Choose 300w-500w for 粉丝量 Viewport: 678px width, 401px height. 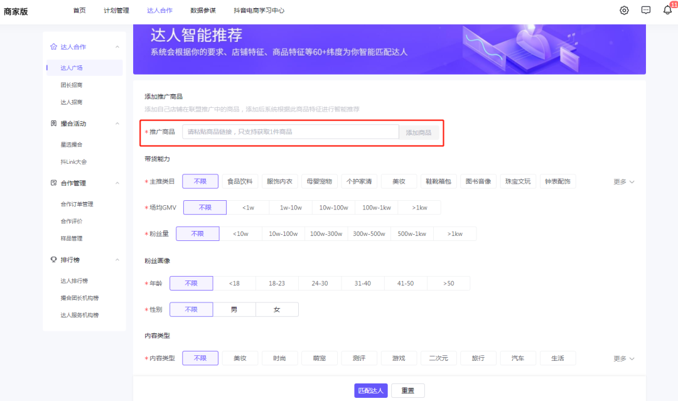click(x=369, y=234)
